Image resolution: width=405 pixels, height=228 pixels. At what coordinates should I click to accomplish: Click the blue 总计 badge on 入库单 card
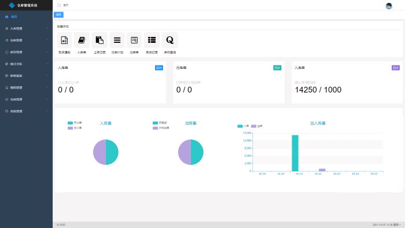(159, 68)
